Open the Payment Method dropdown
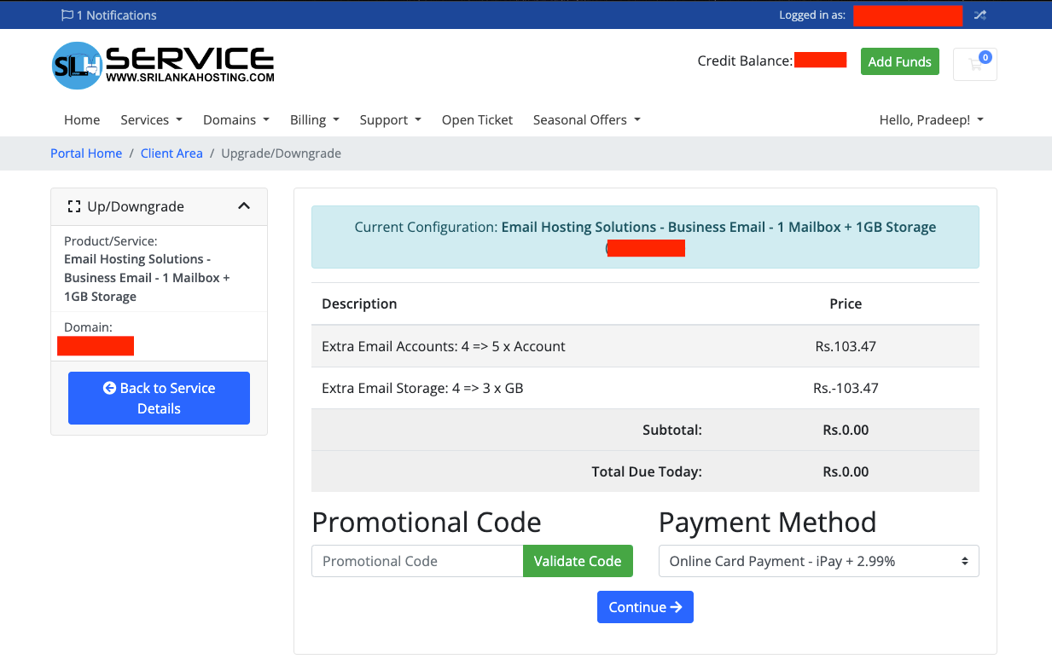1052x659 pixels. pos(818,561)
